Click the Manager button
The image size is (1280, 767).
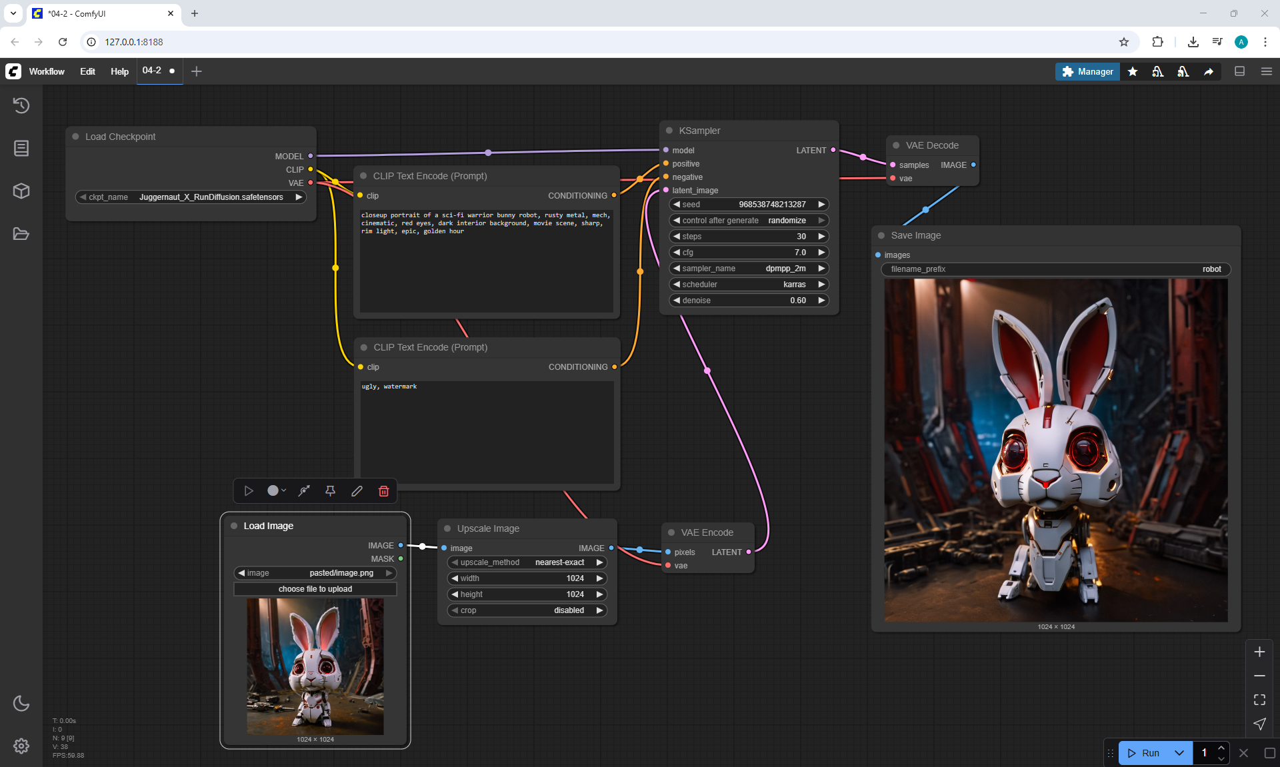click(1087, 71)
